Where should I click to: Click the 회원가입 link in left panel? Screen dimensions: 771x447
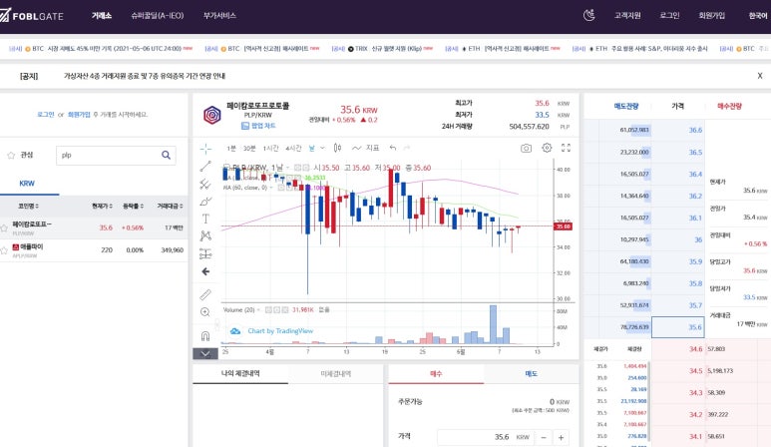tap(79, 115)
